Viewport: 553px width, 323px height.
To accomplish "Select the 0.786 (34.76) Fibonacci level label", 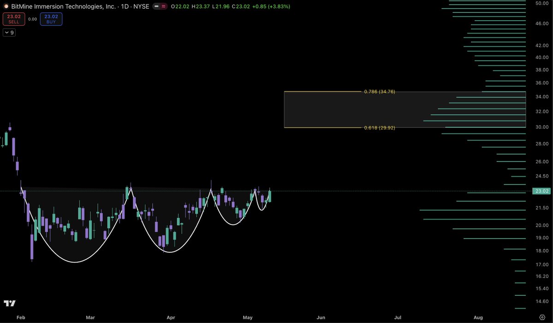I will coord(380,91).
